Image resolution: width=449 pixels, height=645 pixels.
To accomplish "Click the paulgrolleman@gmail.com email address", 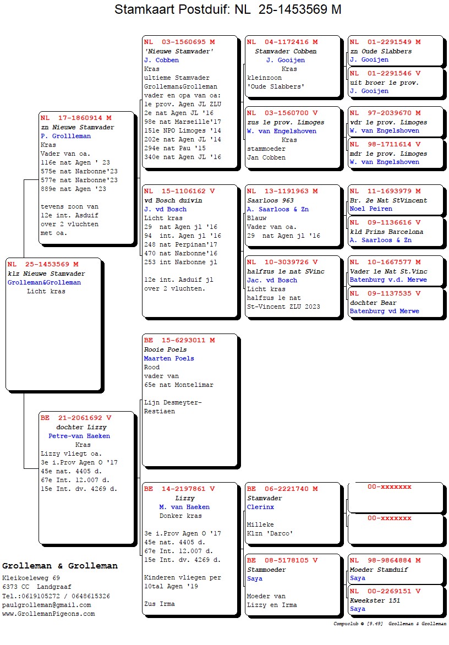I will pyautogui.click(x=45, y=605).
